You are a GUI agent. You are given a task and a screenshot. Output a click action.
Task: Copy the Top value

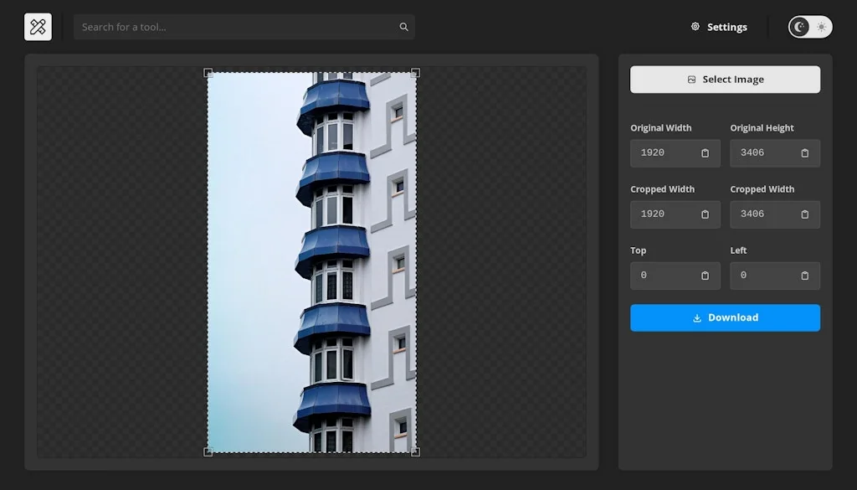point(705,276)
